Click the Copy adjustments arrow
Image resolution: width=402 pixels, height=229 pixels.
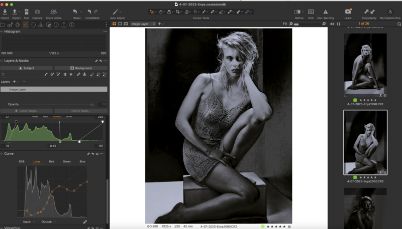tap(366, 12)
